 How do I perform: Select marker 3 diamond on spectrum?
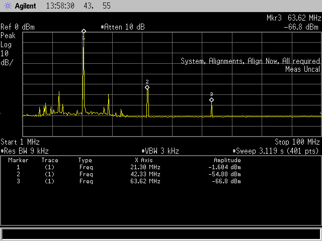[x=211, y=100]
